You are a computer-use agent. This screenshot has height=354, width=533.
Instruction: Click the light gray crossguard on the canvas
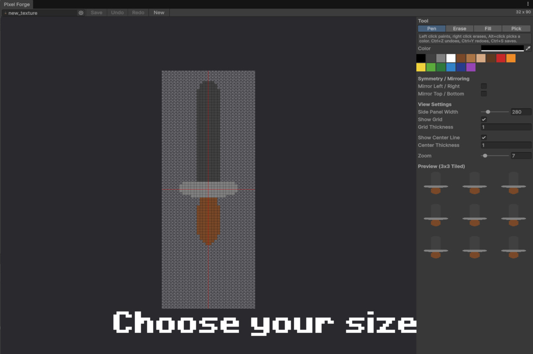point(208,189)
